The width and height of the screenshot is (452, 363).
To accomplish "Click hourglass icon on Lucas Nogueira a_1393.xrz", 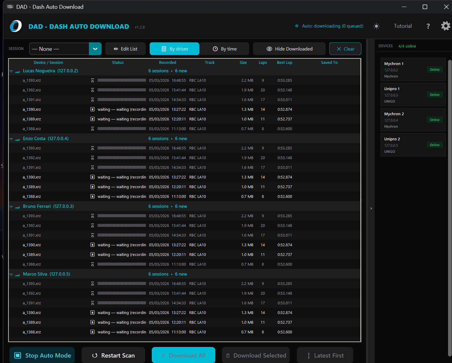I will [93, 80].
